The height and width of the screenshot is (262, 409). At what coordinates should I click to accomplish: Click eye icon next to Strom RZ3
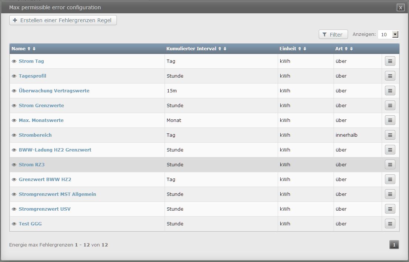[14, 165]
